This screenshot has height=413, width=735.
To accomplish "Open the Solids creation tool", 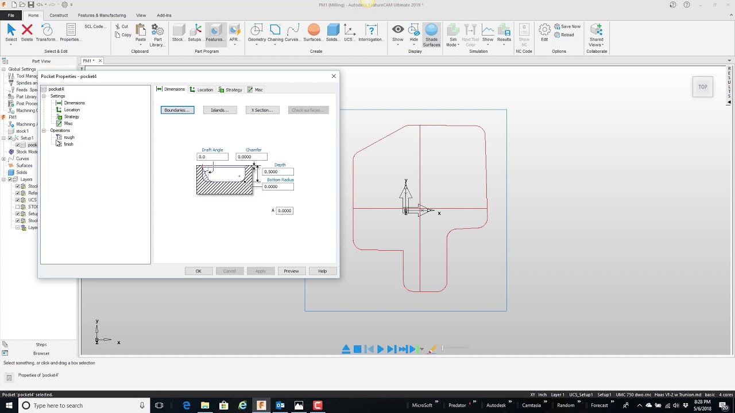I will (333, 33).
